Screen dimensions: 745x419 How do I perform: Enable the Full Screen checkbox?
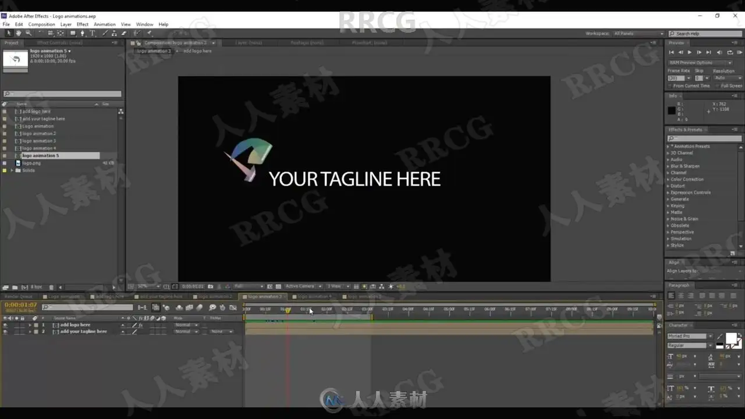click(718, 86)
